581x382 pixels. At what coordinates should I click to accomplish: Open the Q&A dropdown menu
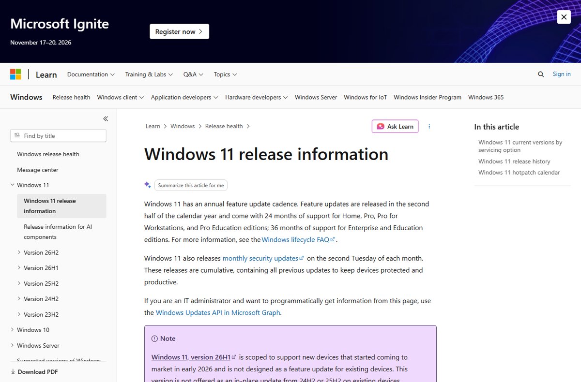193,74
